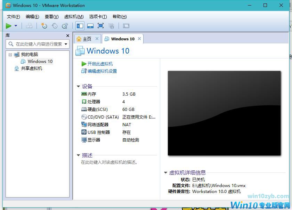
Task: Click the green power on toolbar button
Action: (9, 26)
